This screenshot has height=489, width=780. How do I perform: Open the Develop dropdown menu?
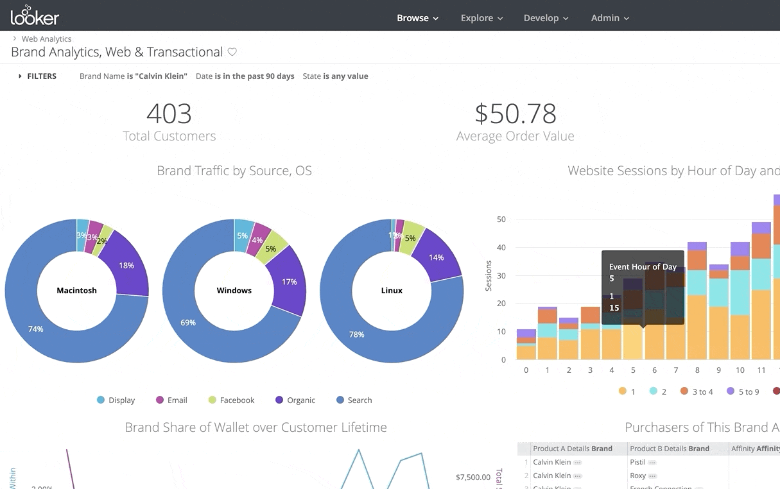pos(546,18)
